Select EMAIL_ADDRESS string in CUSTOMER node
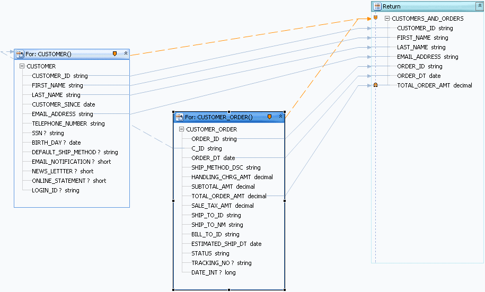485x292 pixels. (63, 114)
